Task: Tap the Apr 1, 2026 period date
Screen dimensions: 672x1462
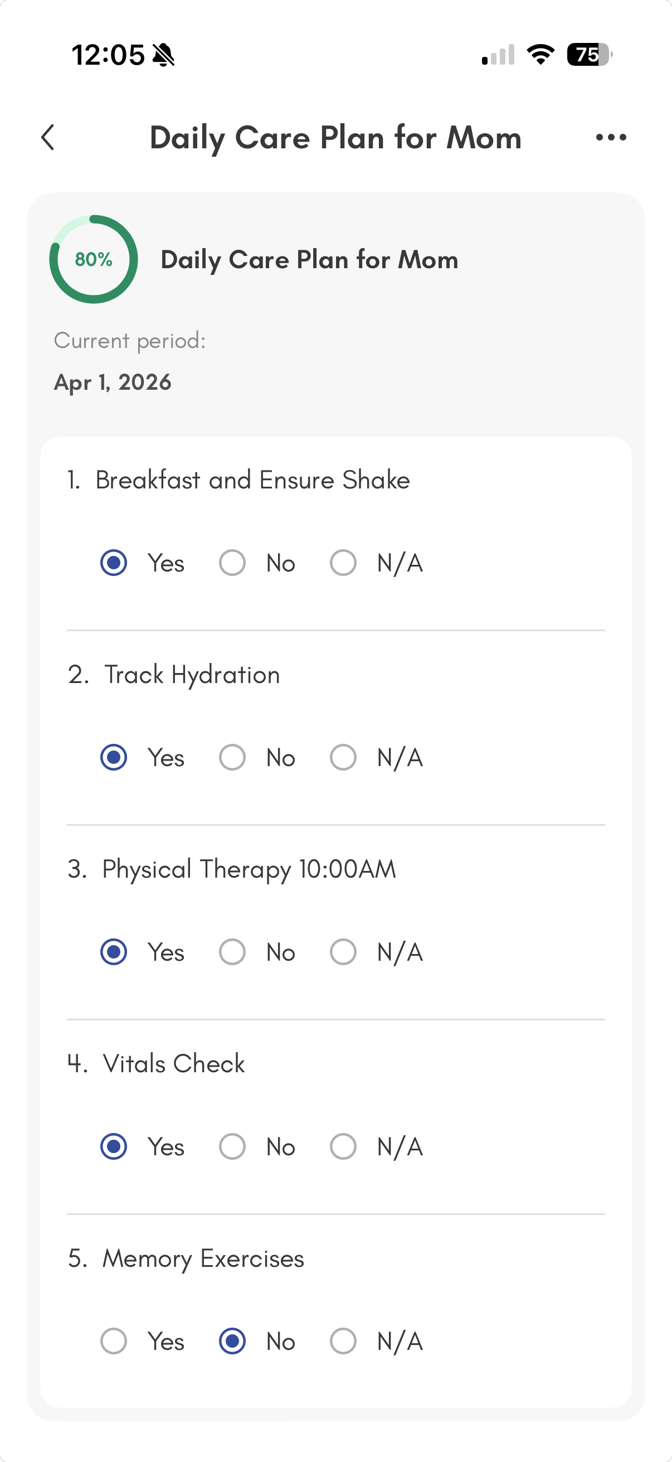Action: pos(113,383)
